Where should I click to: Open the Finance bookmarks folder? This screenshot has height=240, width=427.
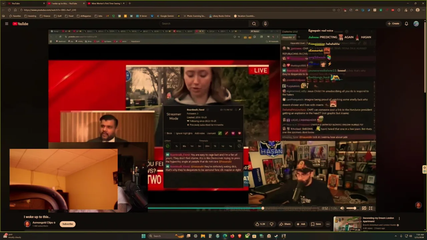point(45,16)
